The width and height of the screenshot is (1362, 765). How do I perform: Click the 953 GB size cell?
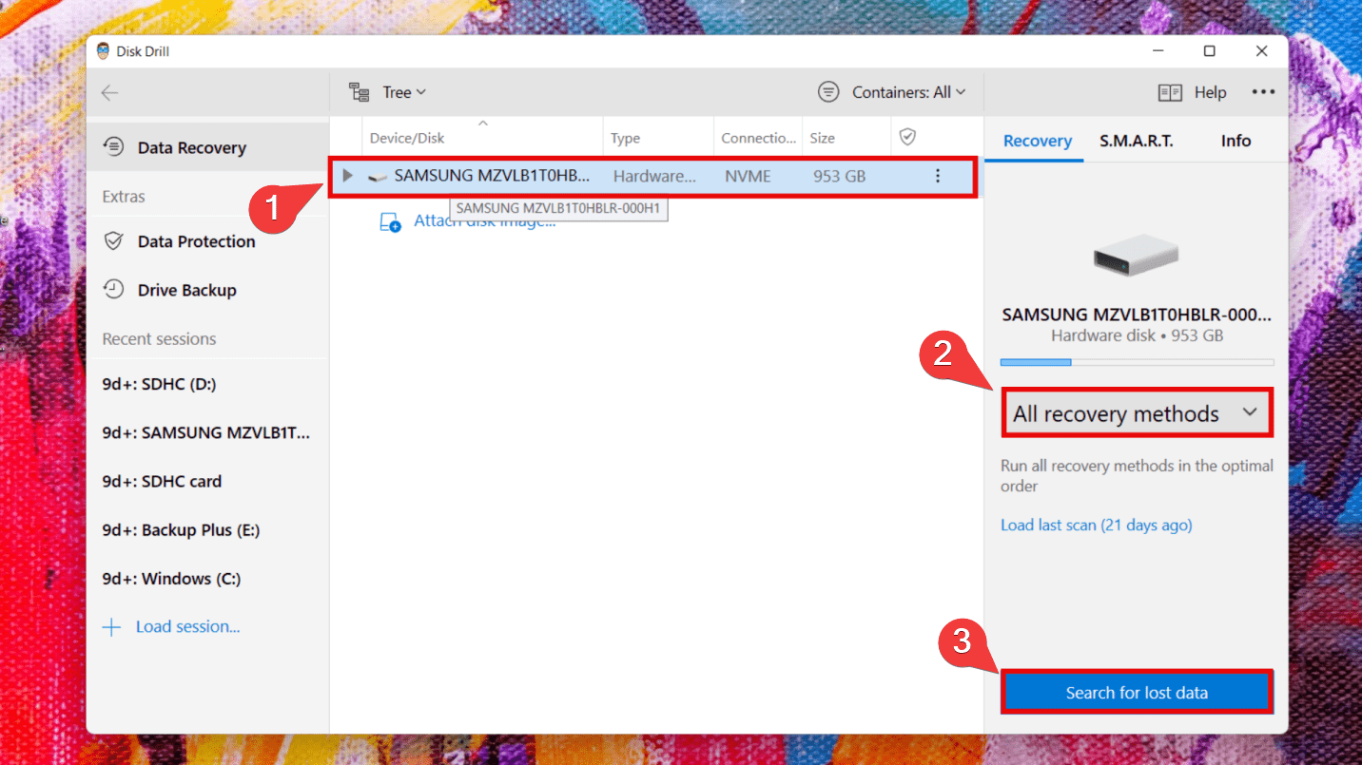[x=840, y=176]
